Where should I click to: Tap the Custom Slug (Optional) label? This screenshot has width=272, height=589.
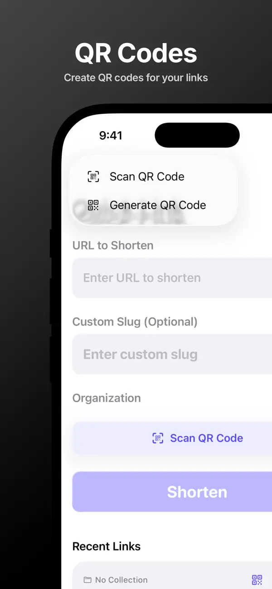(135, 321)
